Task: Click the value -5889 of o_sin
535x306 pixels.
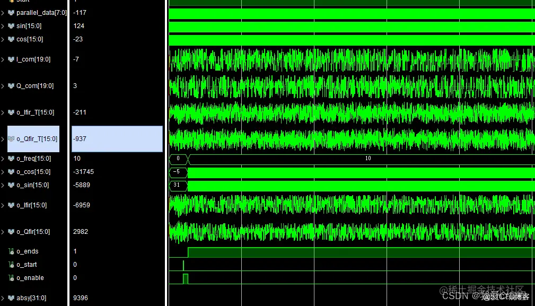Action: (82, 185)
